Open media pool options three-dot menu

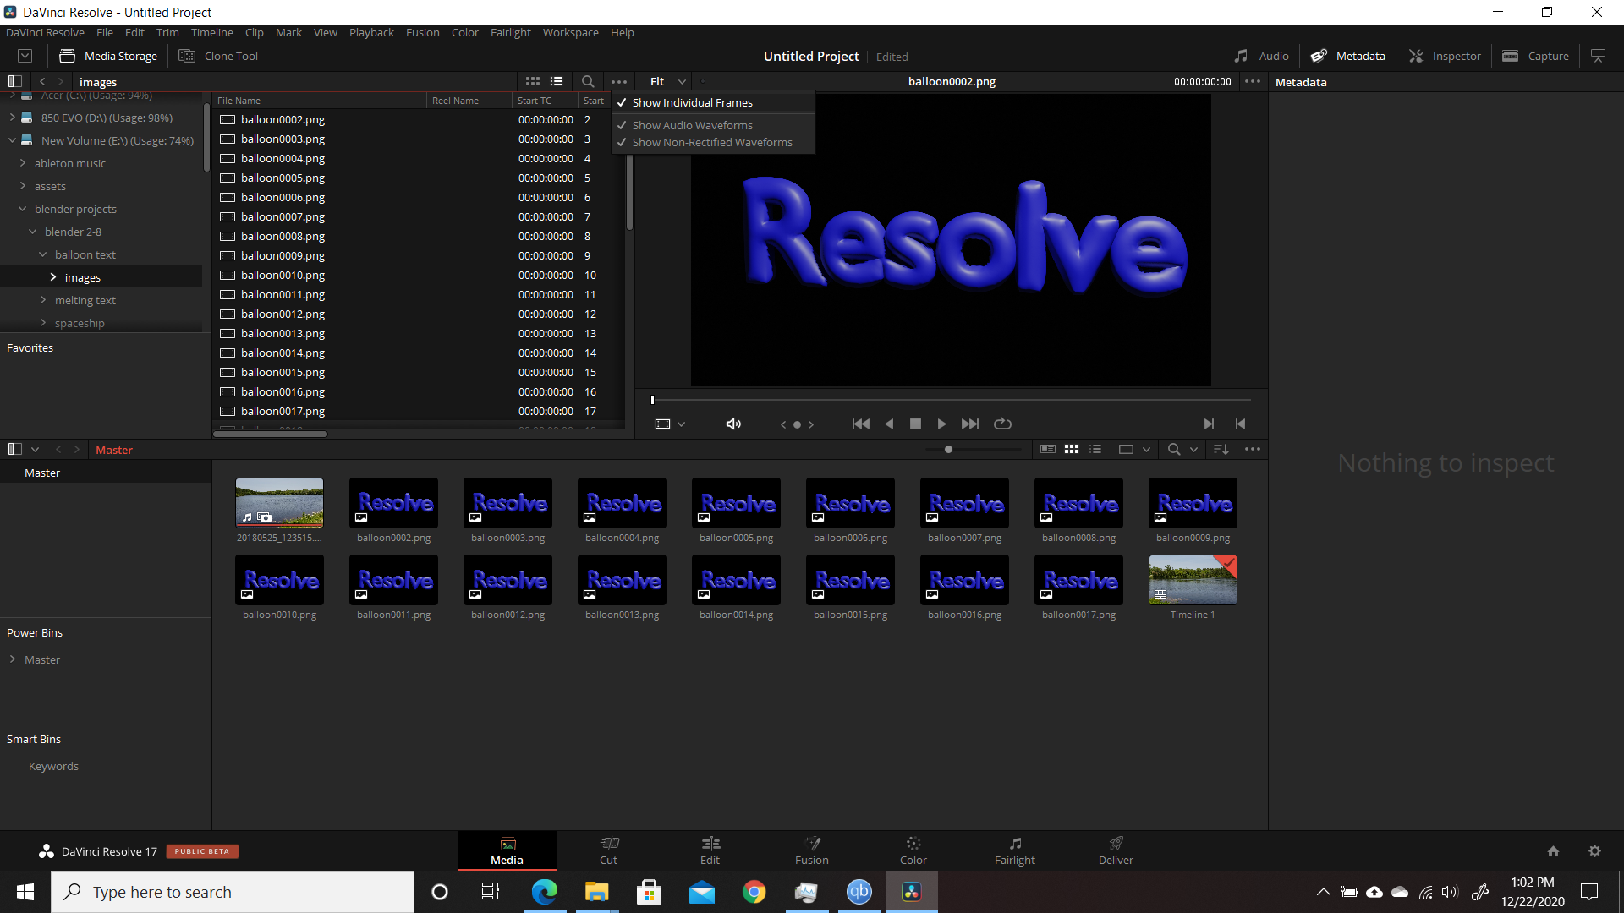tap(1253, 449)
